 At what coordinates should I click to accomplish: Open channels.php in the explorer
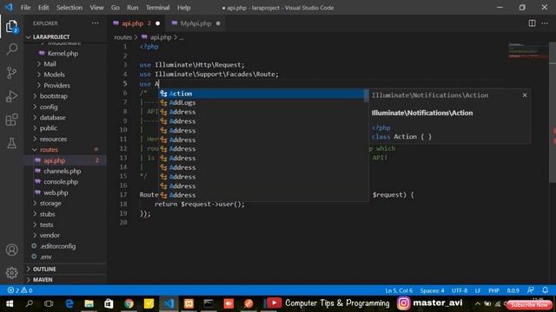click(62, 172)
